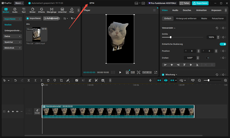Open the player hamburger menu
Image resolution: width=230 pixels, height=138 pixels.
coord(154,10)
